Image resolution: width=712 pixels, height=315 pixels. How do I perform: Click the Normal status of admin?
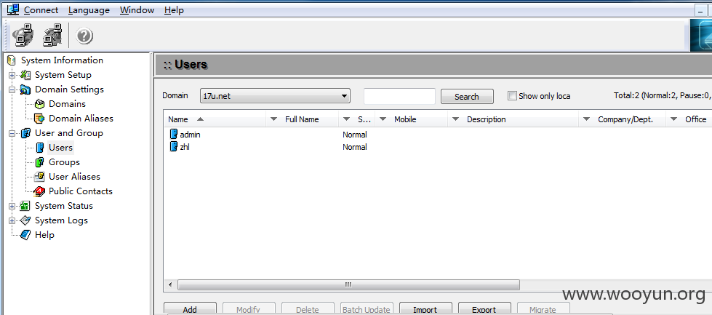pos(355,135)
